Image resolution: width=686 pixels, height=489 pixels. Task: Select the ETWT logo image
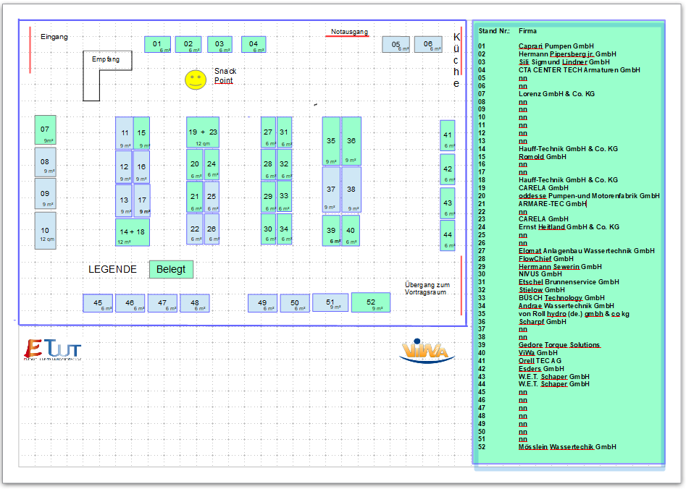tap(52, 349)
